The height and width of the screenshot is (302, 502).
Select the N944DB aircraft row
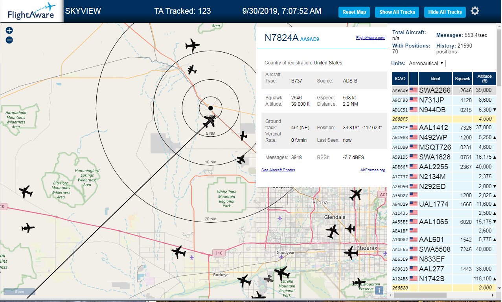coord(444,110)
